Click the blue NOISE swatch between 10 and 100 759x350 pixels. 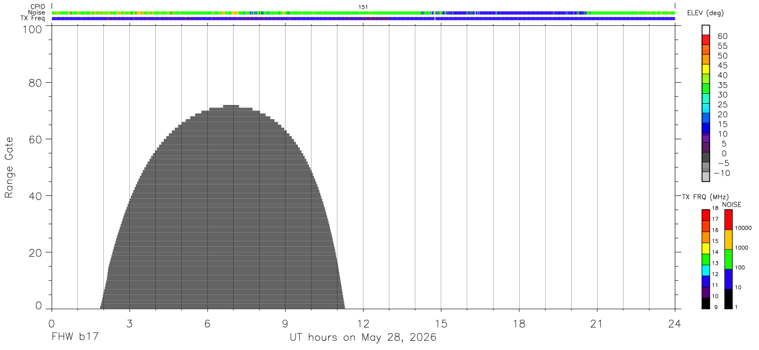click(729, 279)
